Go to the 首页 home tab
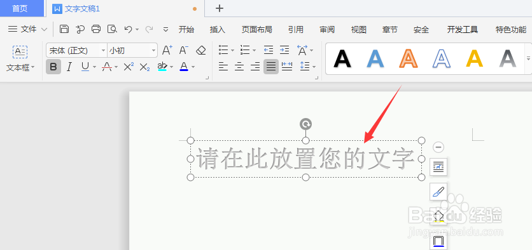Viewport: 532px width, 250px height. point(22,8)
